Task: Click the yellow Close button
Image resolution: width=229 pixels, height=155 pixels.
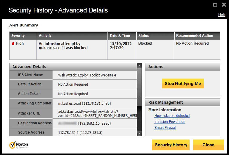Action: (208, 145)
